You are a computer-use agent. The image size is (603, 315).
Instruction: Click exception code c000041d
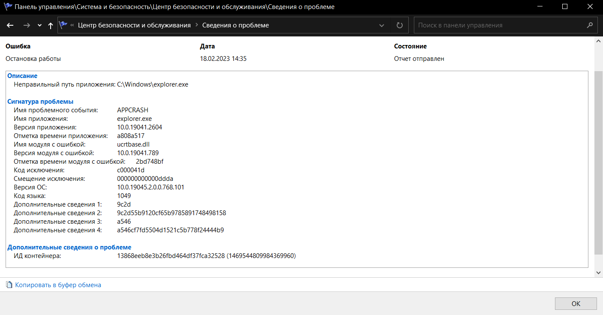pyautogui.click(x=130, y=170)
